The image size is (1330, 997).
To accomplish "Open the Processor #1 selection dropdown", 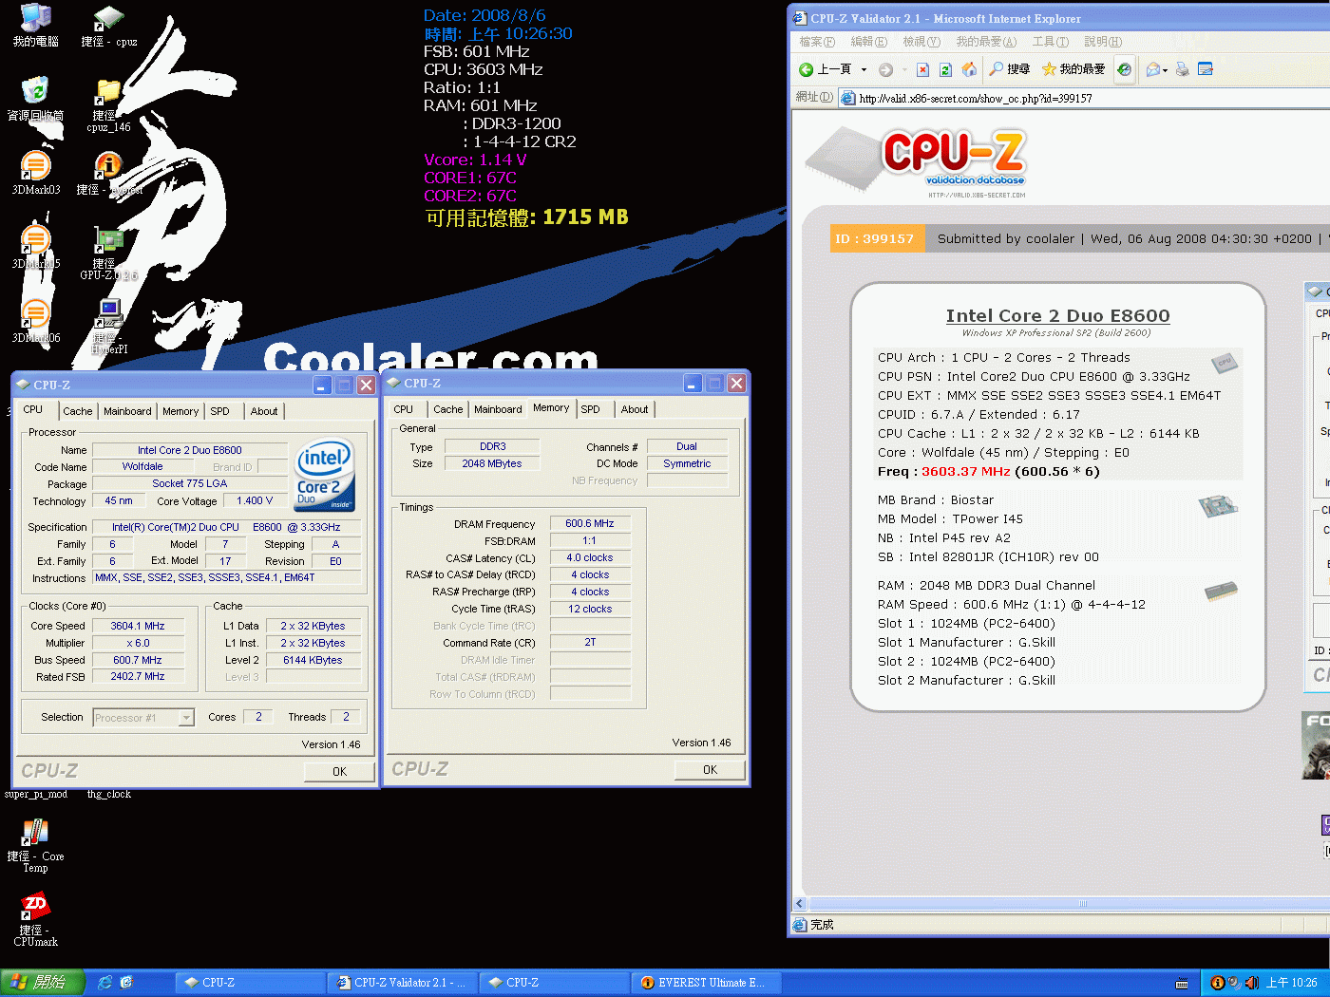I will coord(186,718).
